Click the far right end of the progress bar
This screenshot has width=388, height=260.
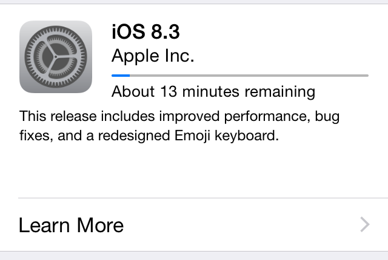(367, 76)
